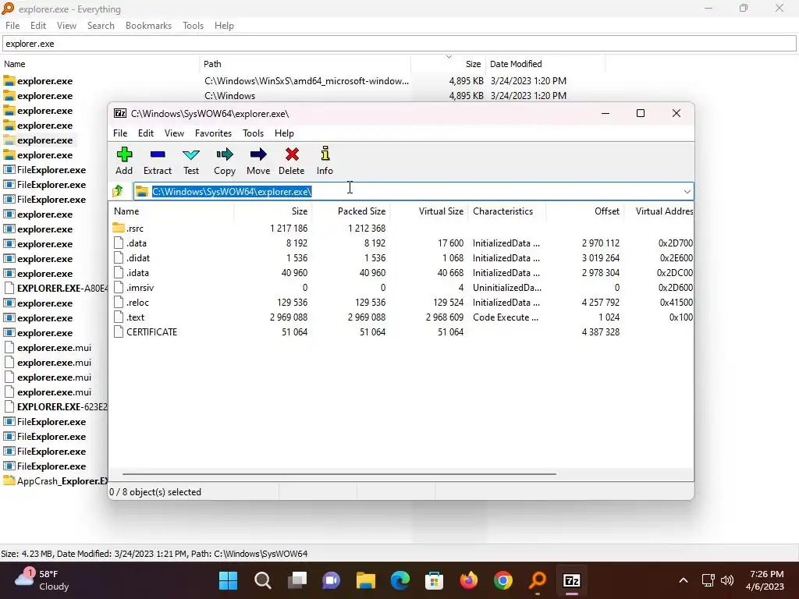Viewport: 799px width, 599px height.
Task: Open the Everything File menu
Action: click(x=12, y=26)
